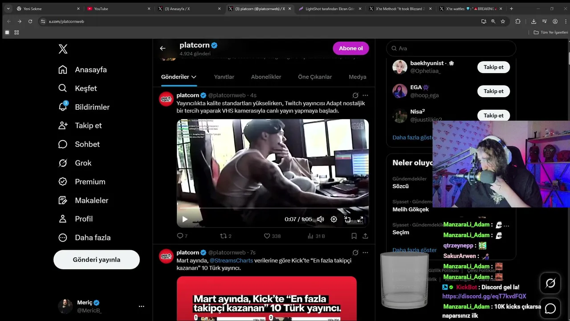The width and height of the screenshot is (570, 321).
Task: Switch to the Yanıtlar tab
Action: [x=224, y=77]
